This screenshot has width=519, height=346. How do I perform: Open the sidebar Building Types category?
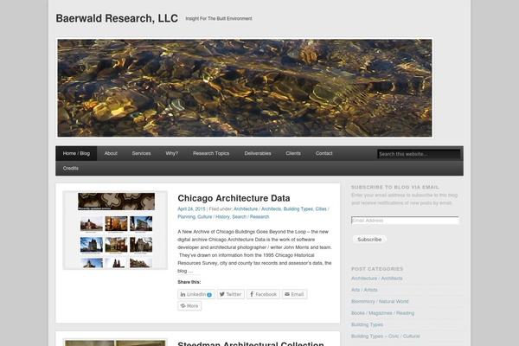[367, 324]
